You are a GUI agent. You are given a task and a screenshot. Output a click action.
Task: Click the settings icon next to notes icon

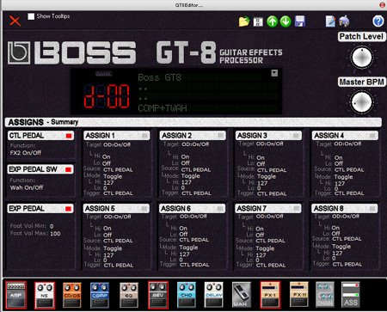(x=344, y=21)
